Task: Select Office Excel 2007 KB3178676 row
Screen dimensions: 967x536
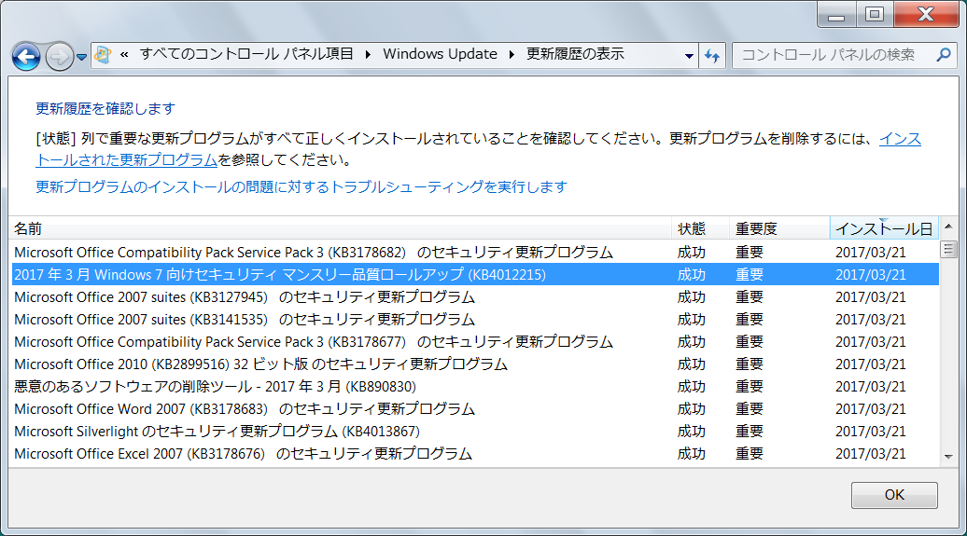Action: pos(475,453)
